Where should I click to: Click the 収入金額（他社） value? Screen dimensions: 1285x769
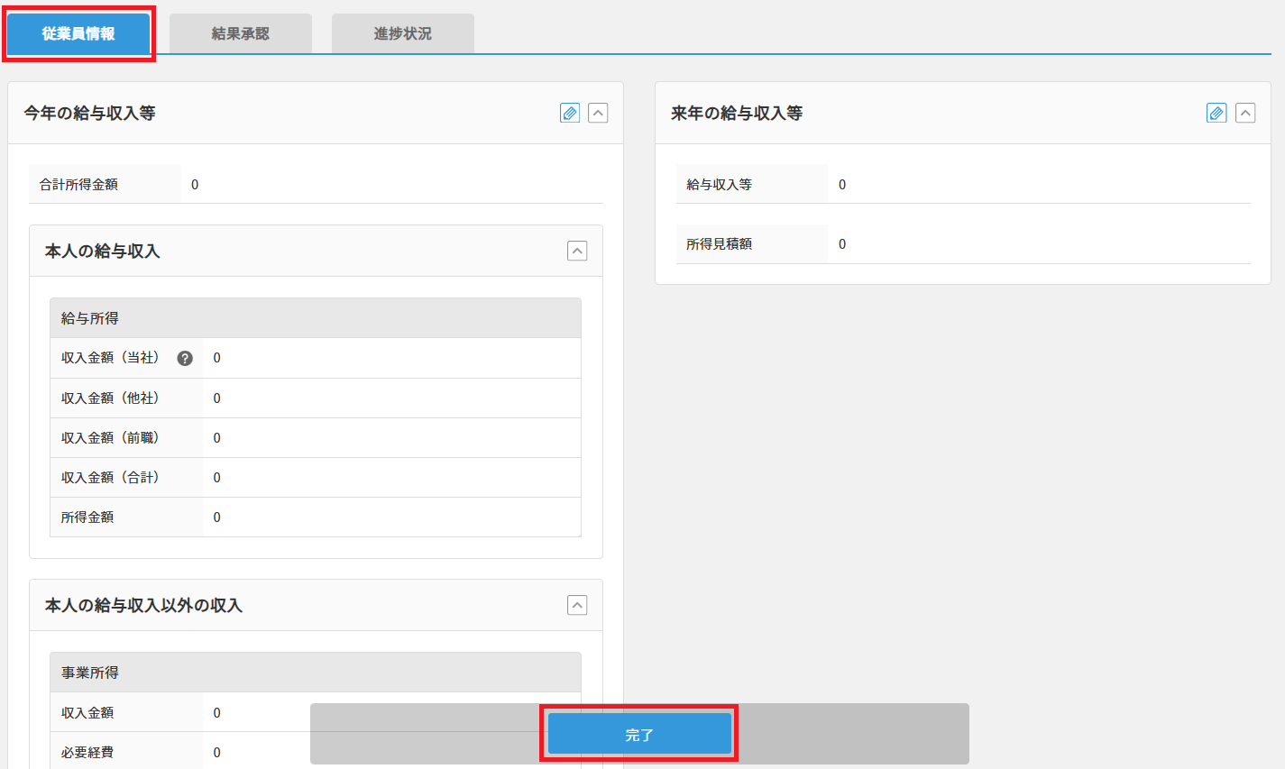point(216,398)
